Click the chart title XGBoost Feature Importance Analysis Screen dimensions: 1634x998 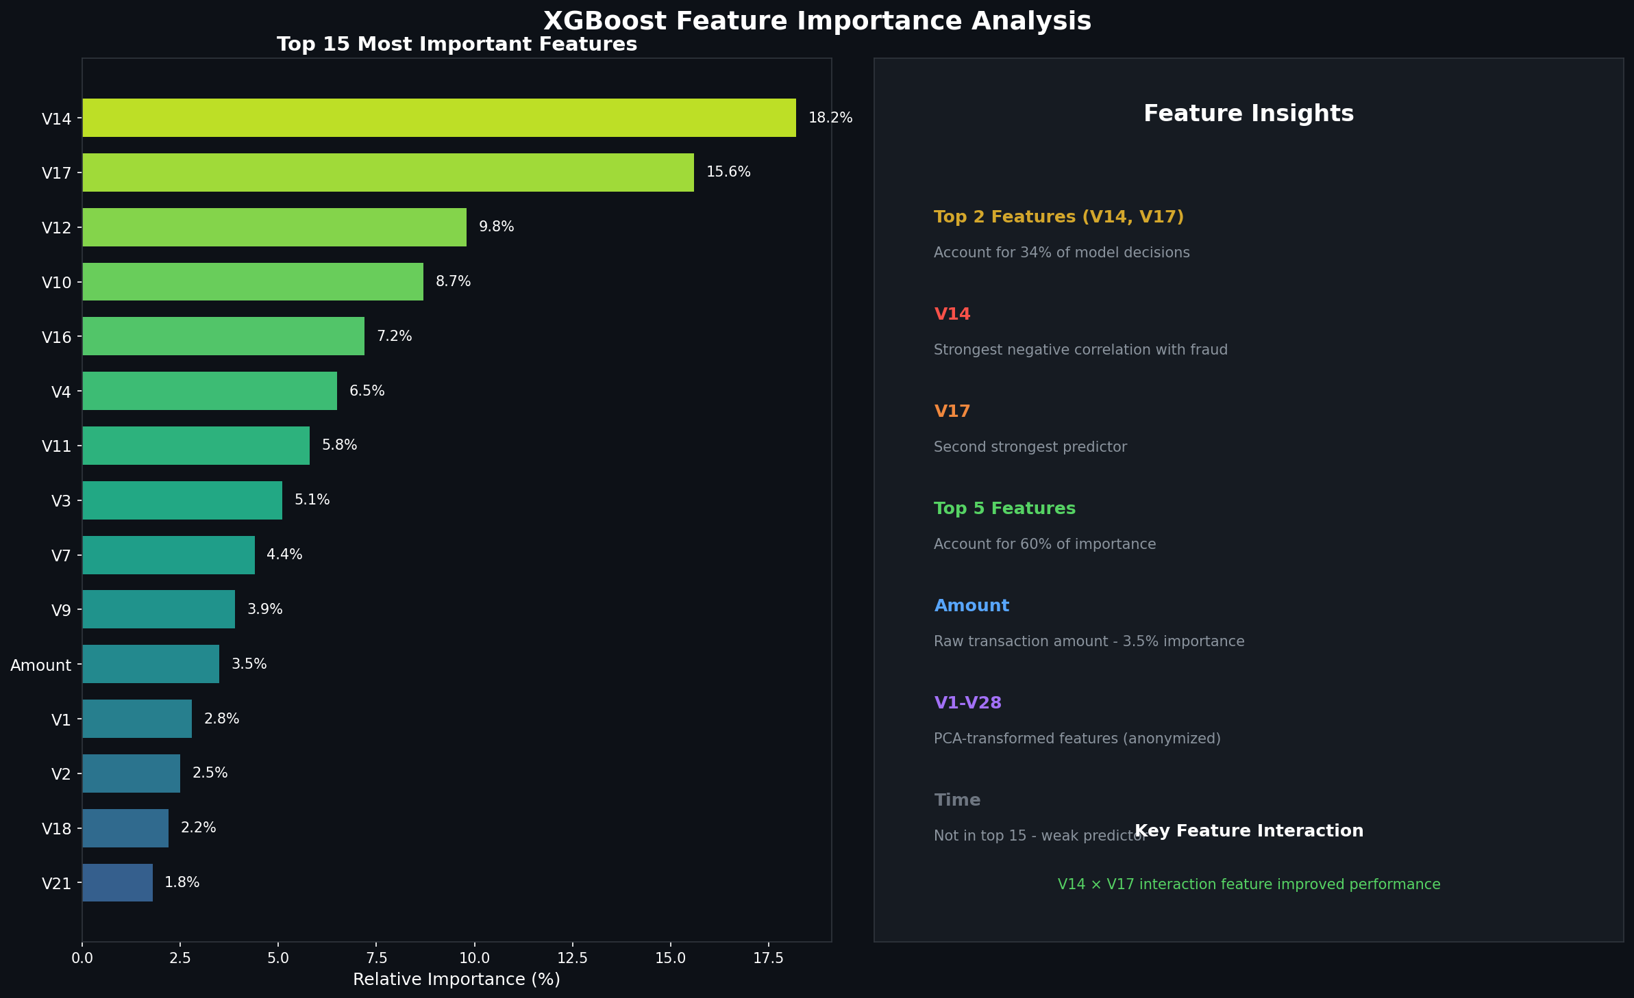(x=817, y=21)
